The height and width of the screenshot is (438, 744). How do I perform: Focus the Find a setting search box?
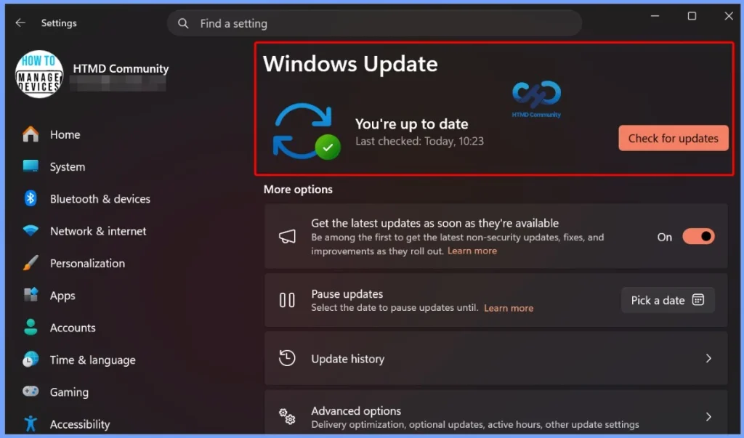(x=374, y=23)
